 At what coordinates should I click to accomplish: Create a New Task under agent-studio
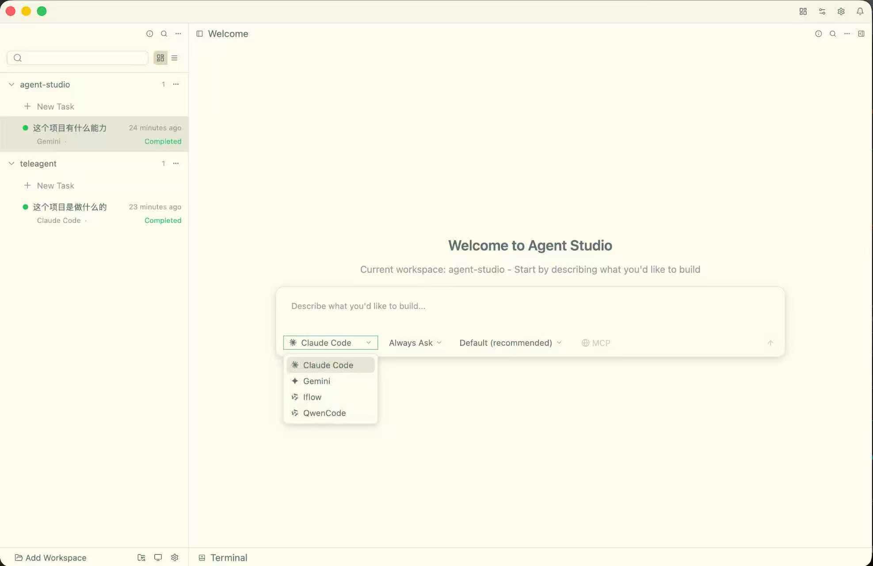point(55,106)
